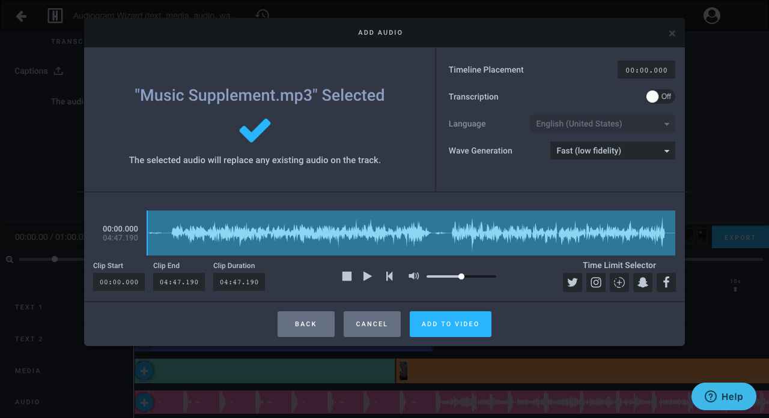Image resolution: width=769 pixels, height=418 pixels.
Task: Click the speaker volume icon
Action: pos(413,276)
